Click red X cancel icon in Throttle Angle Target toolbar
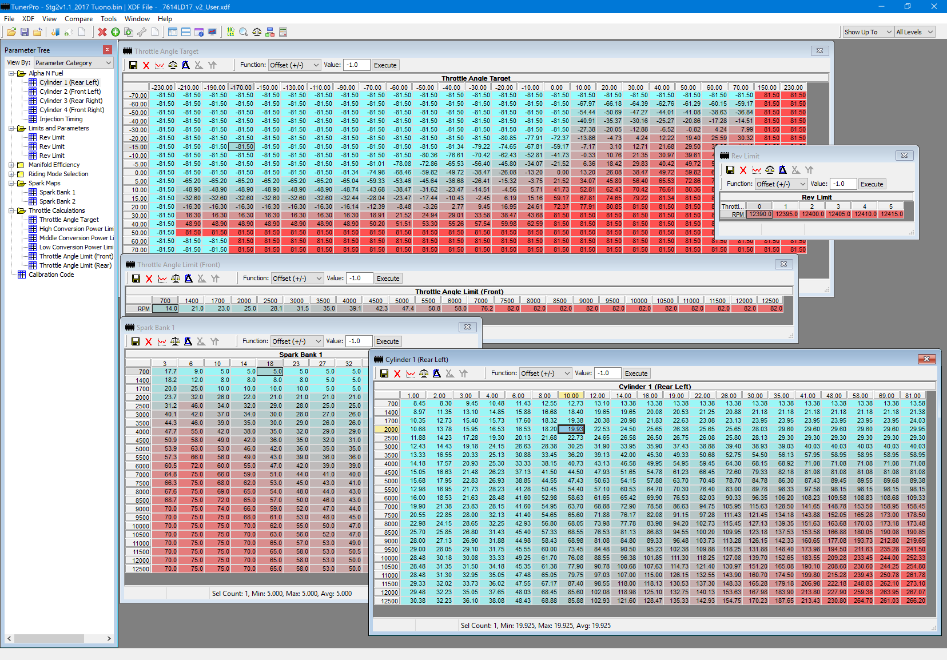947x660 pixels. point(146,65)
